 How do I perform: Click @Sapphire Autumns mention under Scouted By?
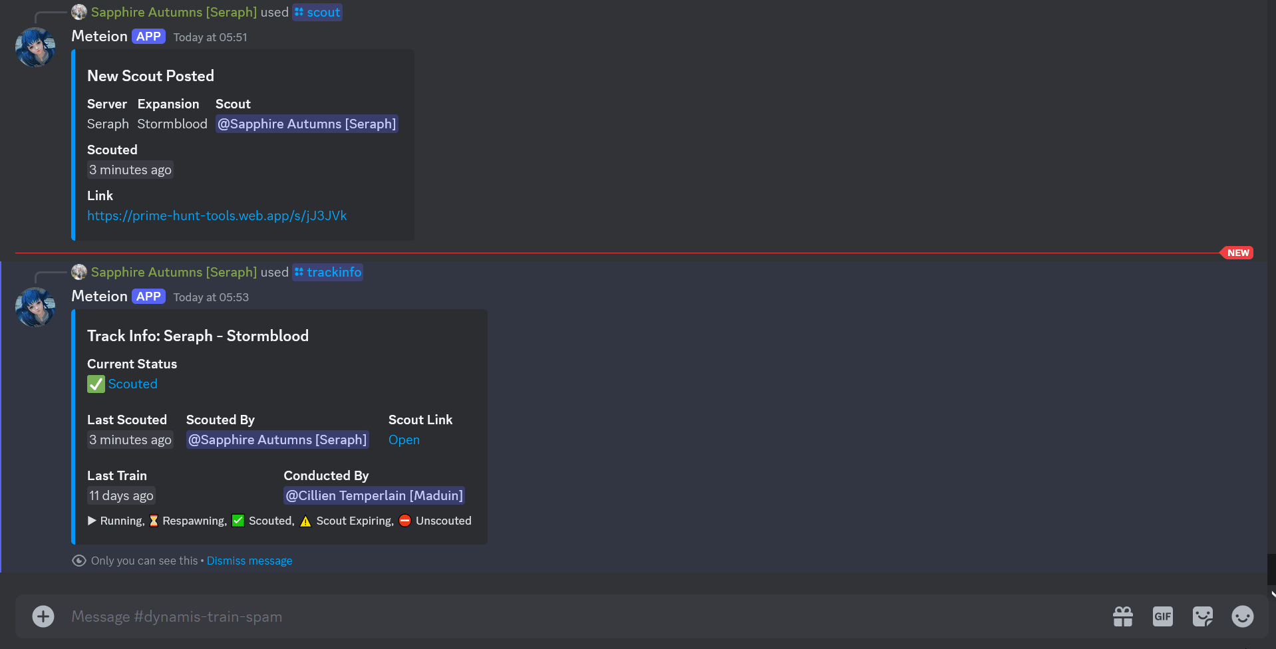277,440
